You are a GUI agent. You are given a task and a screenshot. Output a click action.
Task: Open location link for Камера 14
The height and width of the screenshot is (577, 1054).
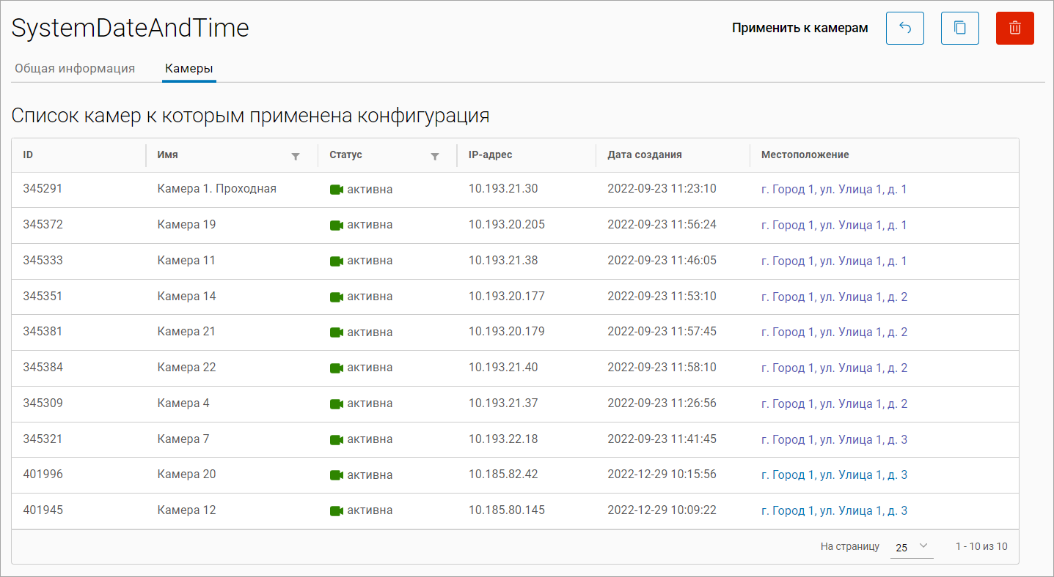point(834,297)
